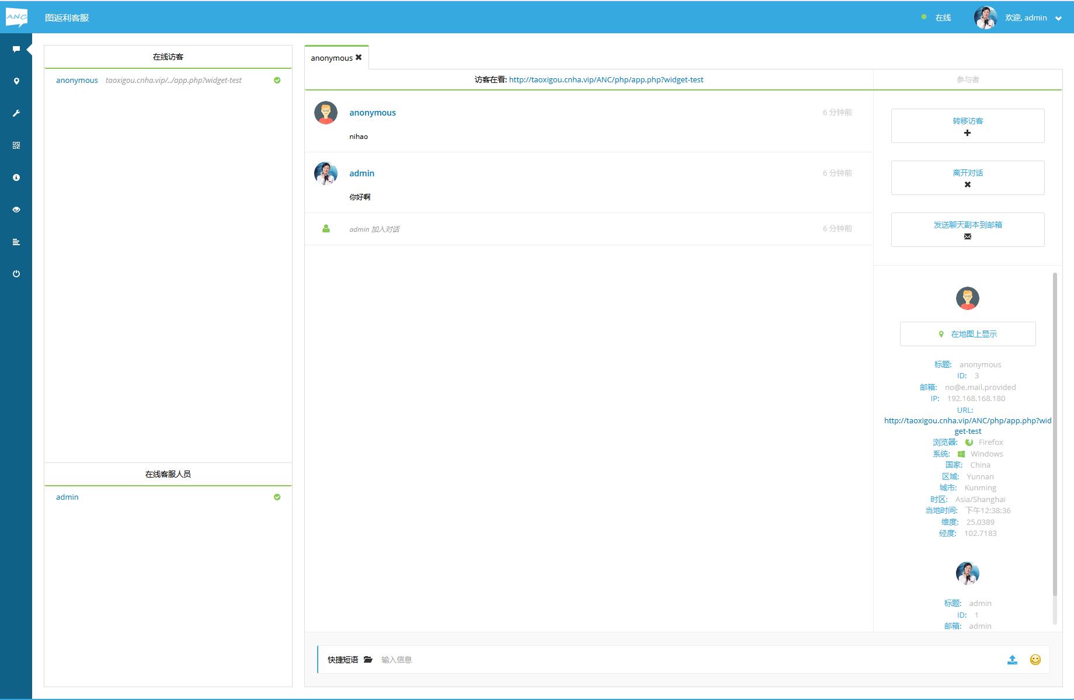Click the wrench settings sidebar icon

(16, 113)
